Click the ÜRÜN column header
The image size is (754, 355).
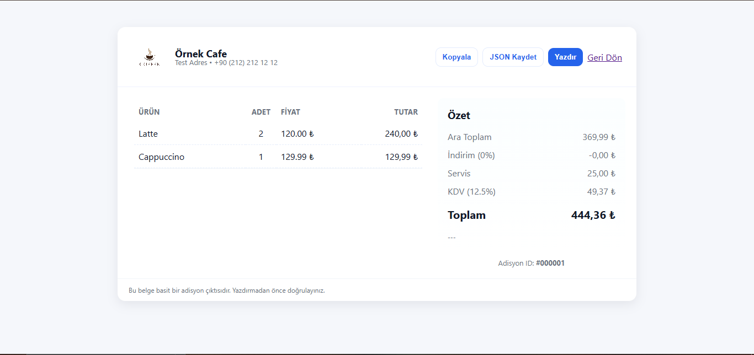point(149,112)
